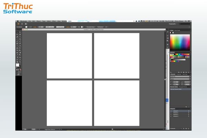Click the Preferences button in control bar

100,27
